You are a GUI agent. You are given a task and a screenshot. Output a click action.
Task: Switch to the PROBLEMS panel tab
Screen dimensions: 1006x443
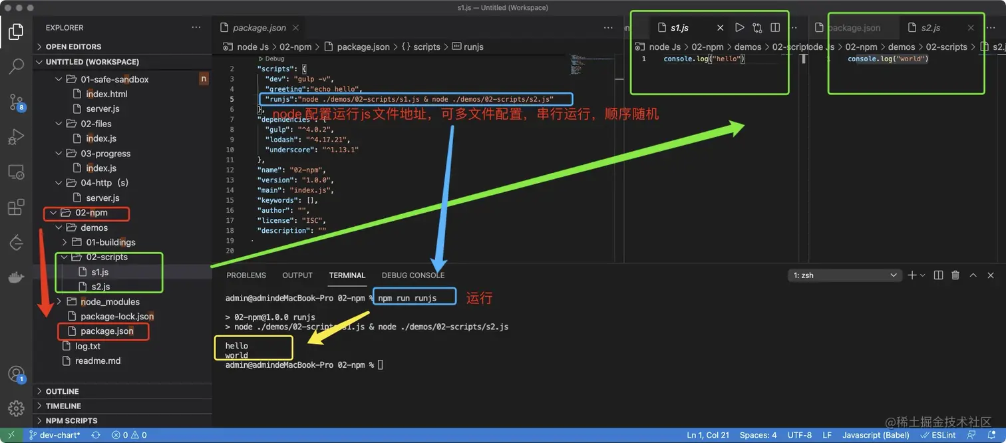click(246, 275)
